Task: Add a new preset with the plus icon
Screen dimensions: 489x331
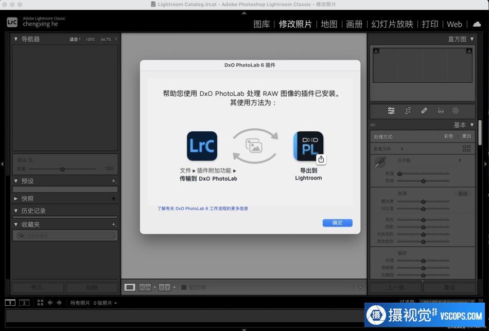Action: coord(114,181)
